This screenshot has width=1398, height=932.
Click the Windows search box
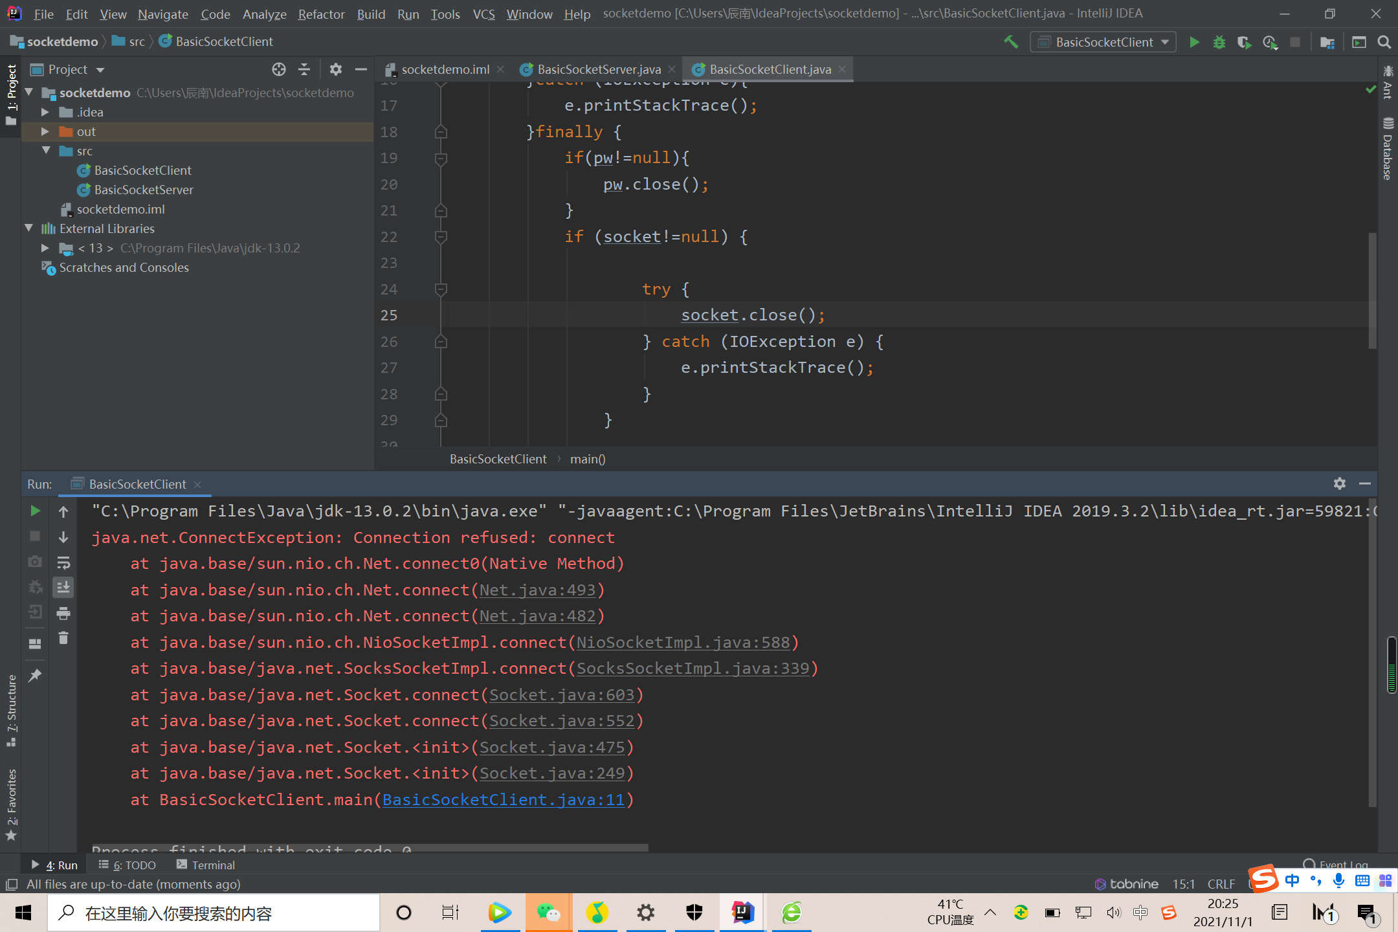click(x=214, y=913)
